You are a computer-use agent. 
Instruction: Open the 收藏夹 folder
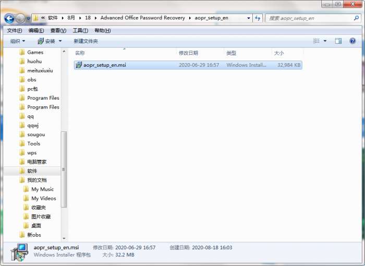pyautogui.click(x=39, y=207)
